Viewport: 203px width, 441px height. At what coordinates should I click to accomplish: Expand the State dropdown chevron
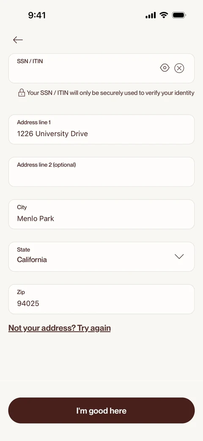click(x=179, y=257)
